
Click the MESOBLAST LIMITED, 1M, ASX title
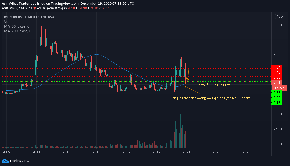pos(29,17)
